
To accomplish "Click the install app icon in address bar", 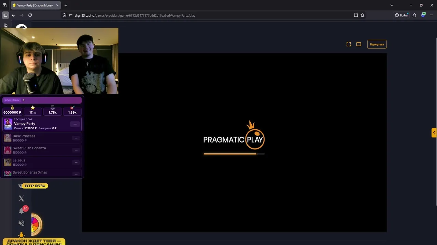I will [x=356, y=15].
